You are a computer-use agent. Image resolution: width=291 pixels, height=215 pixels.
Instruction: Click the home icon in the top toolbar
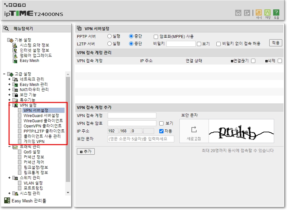coord(238,13)
